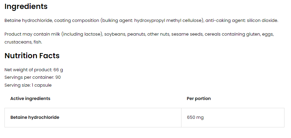Image resolution: width=291 pixels, height=138 pixels.
Task: Click 'sesame seeds' in allergen text
Action: [187, 34]
